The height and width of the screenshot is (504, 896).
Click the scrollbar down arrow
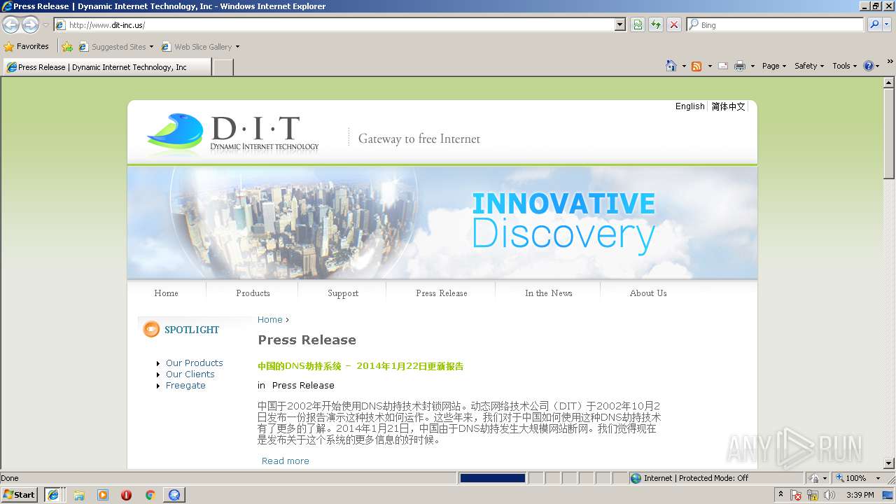pyautogui.click(x=889, y=463)
